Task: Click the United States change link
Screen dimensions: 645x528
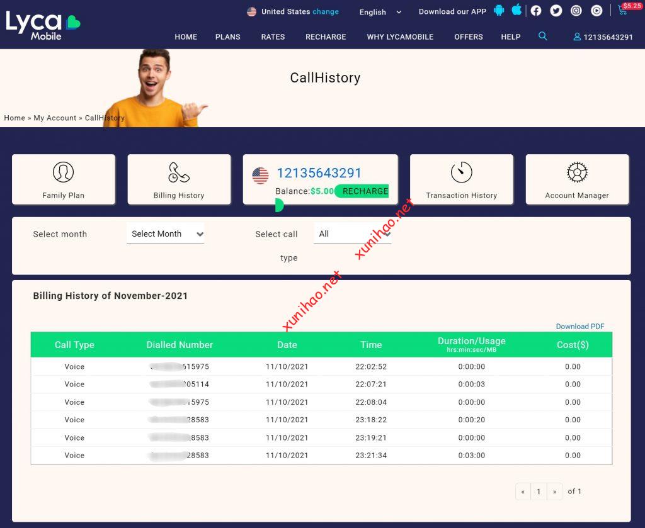Action: click(x=325, y=11)
